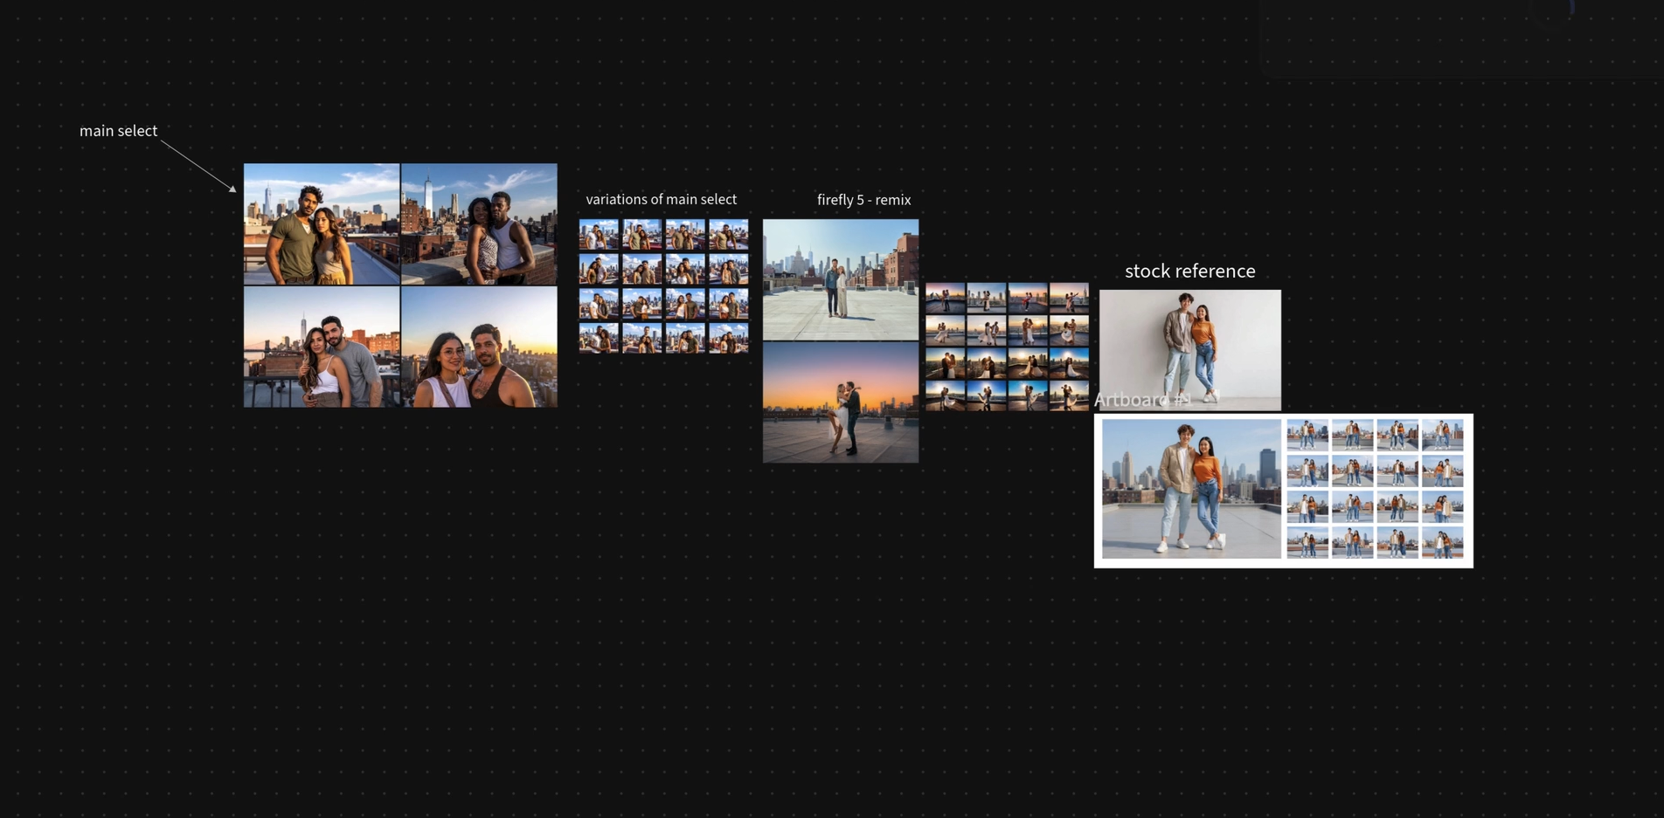Select stock reference couple on white wall
1664x818 pixels.
coord(1190,350)
